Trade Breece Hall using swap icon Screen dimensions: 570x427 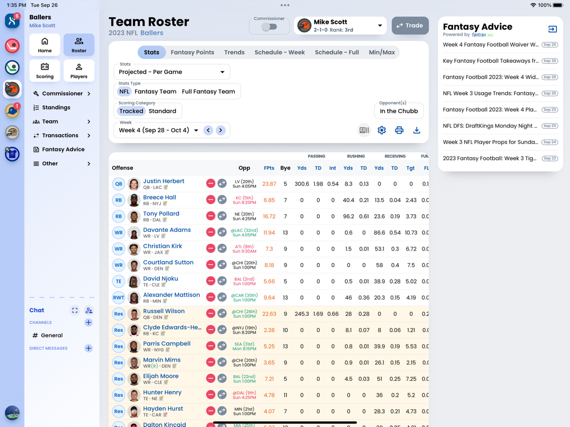pyautogui.click(x=222, y=200)
